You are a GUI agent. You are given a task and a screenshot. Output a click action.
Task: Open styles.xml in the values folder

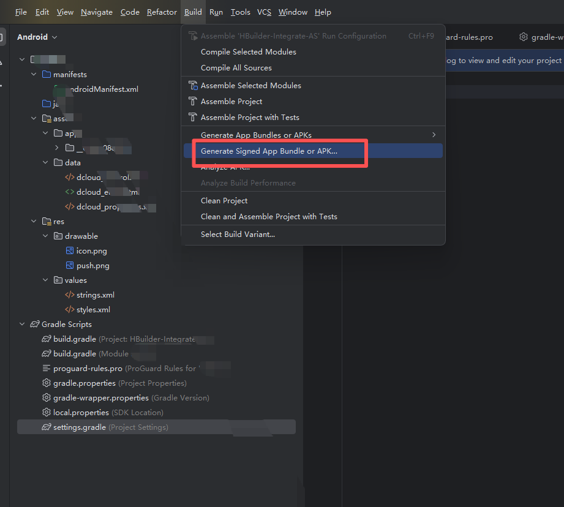(x=93, y=310)
